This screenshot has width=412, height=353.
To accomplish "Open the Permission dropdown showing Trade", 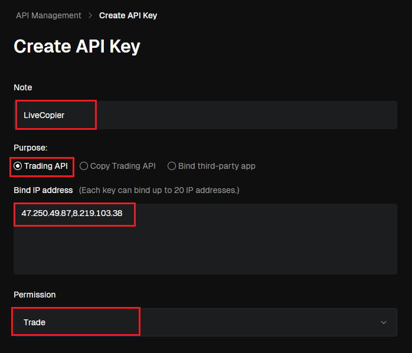I will coord(205,322).
